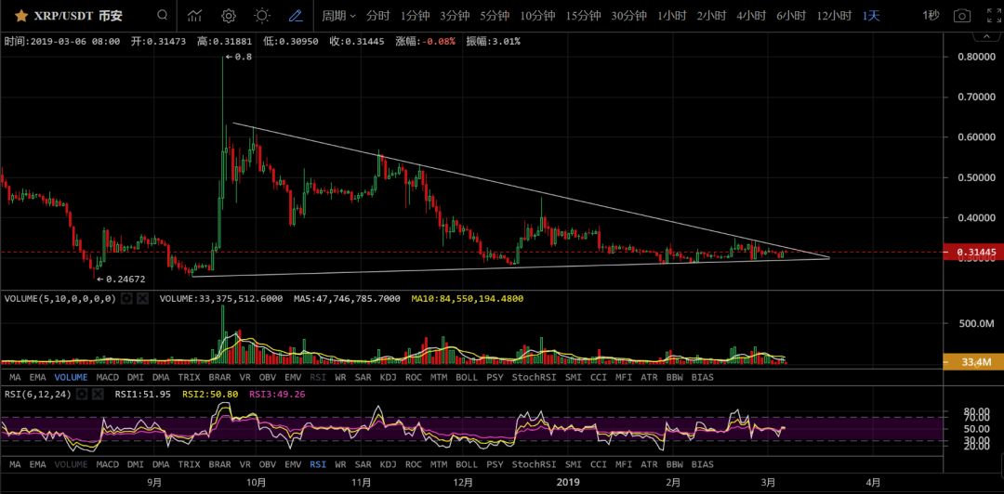Click the MA5:47,746,785.7000 value
The image size is (1004, 494).
(x=347, y=299)
